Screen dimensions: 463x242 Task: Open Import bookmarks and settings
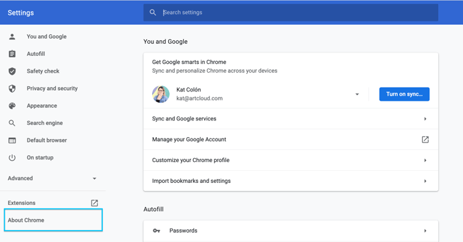tap(291, 181)
